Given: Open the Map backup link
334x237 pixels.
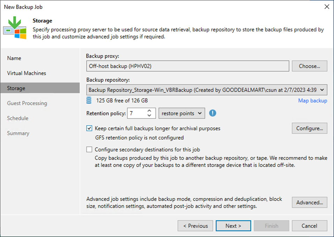Looking at the screenshot, I should (x=312, y=101).
